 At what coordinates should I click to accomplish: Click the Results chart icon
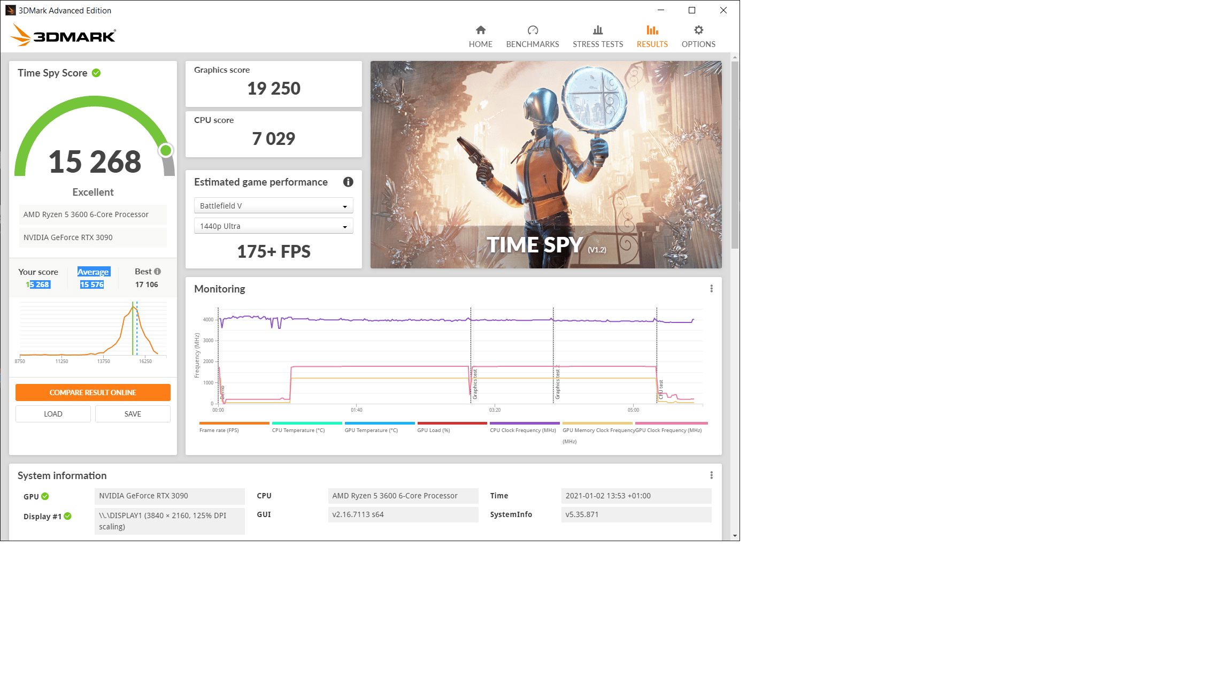coord(652,30)
